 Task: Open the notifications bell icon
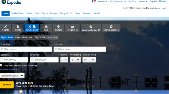(x=93, y=2)
